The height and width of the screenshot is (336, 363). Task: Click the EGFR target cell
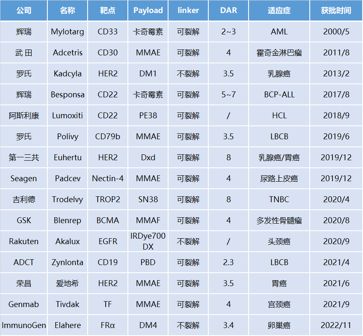point(108,242)
